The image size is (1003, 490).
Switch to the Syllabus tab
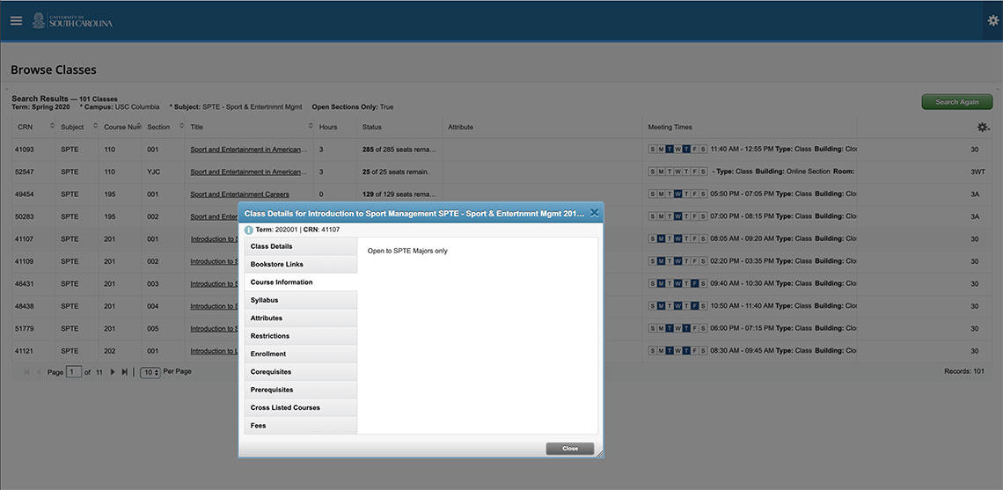pyautogui.click(x=300, y=300)
